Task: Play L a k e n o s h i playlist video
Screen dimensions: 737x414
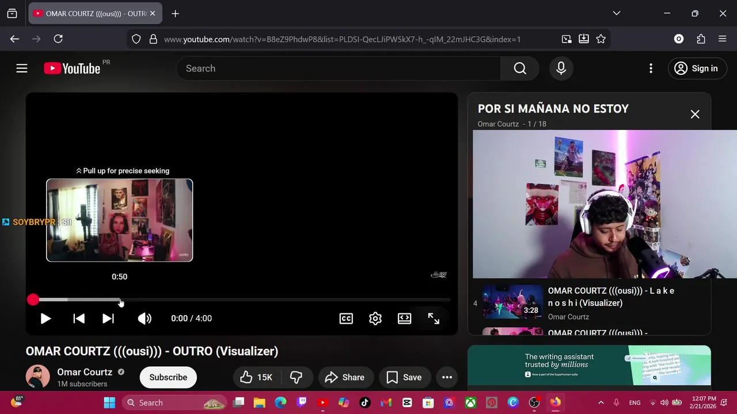Action: pyautogui.click(x=512, y=301)
